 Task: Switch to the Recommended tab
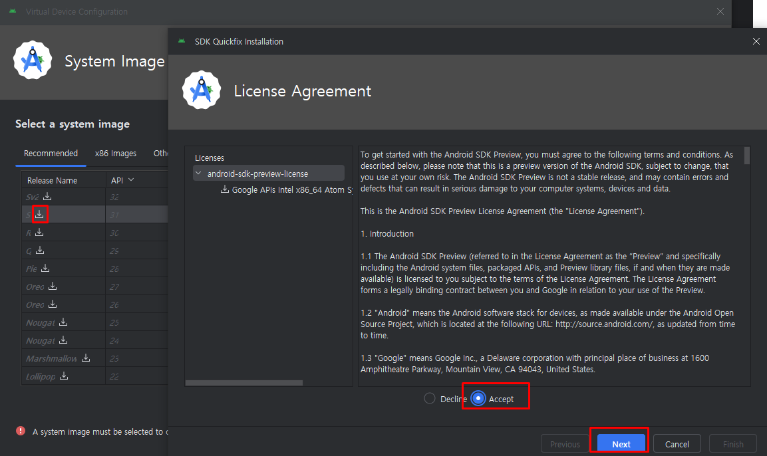51,153
